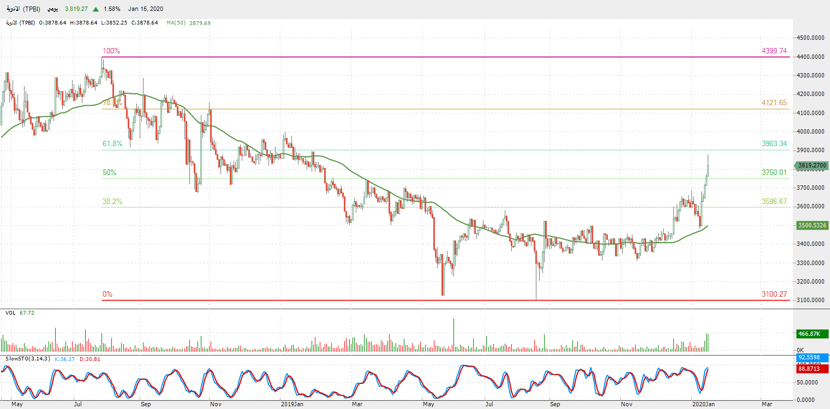Click the stochastic "K:36.37" reading
This screenshot has width=830, height=409.
pyautogui.click(x=65, y=359)
